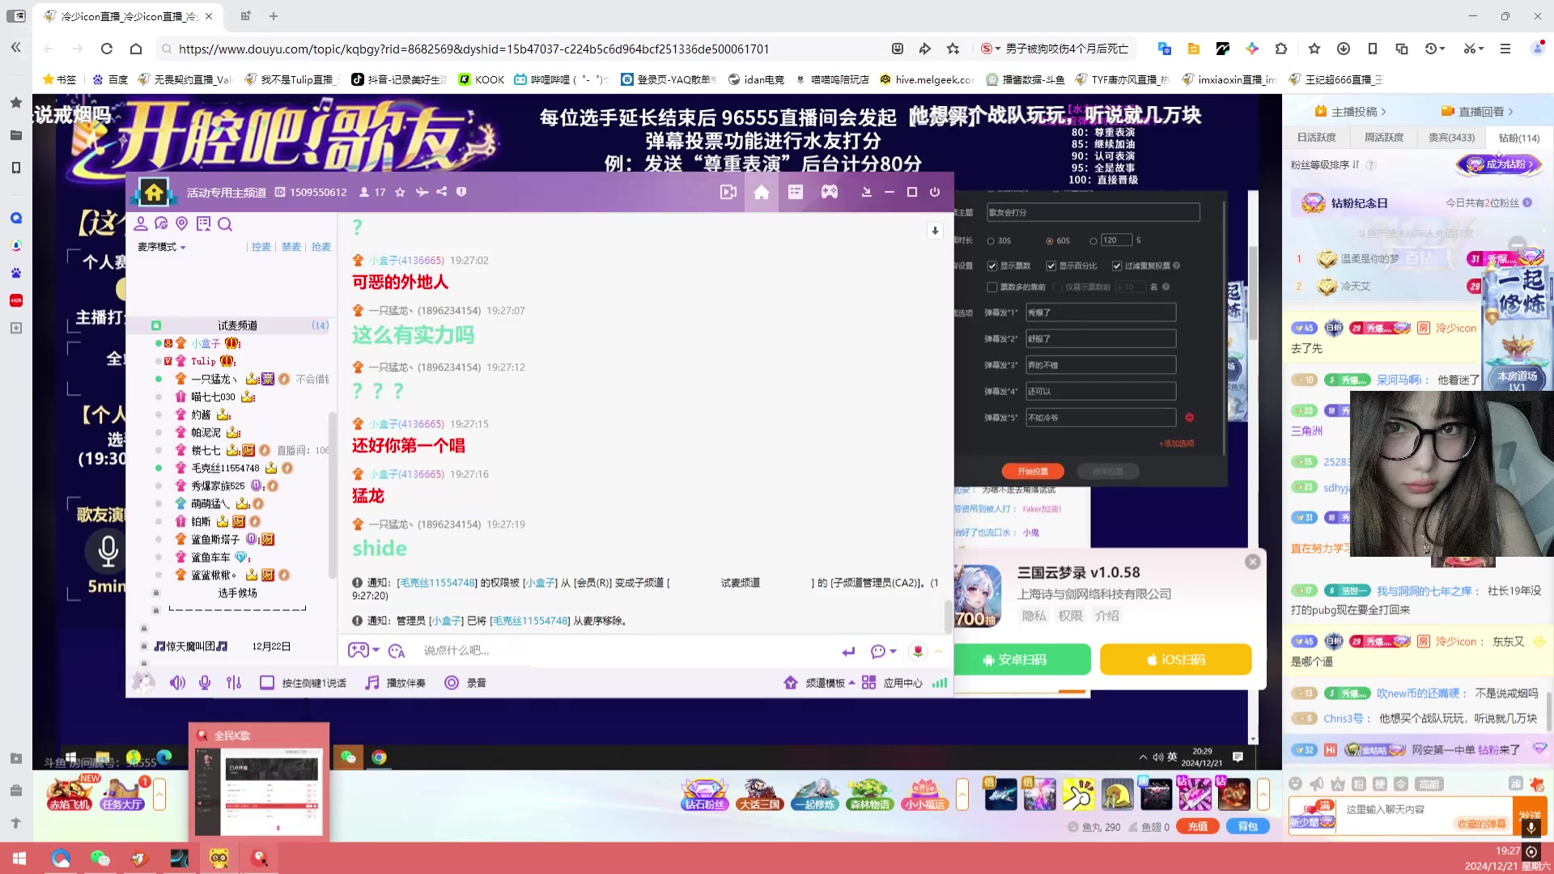Click the music note play accompaniment icon
Image resolution: width=1554 pixels, height=874 pixels.
[372, 683]
